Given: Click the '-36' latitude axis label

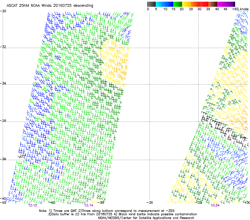Looking at the screenshot, I should [x=3, y=120].
